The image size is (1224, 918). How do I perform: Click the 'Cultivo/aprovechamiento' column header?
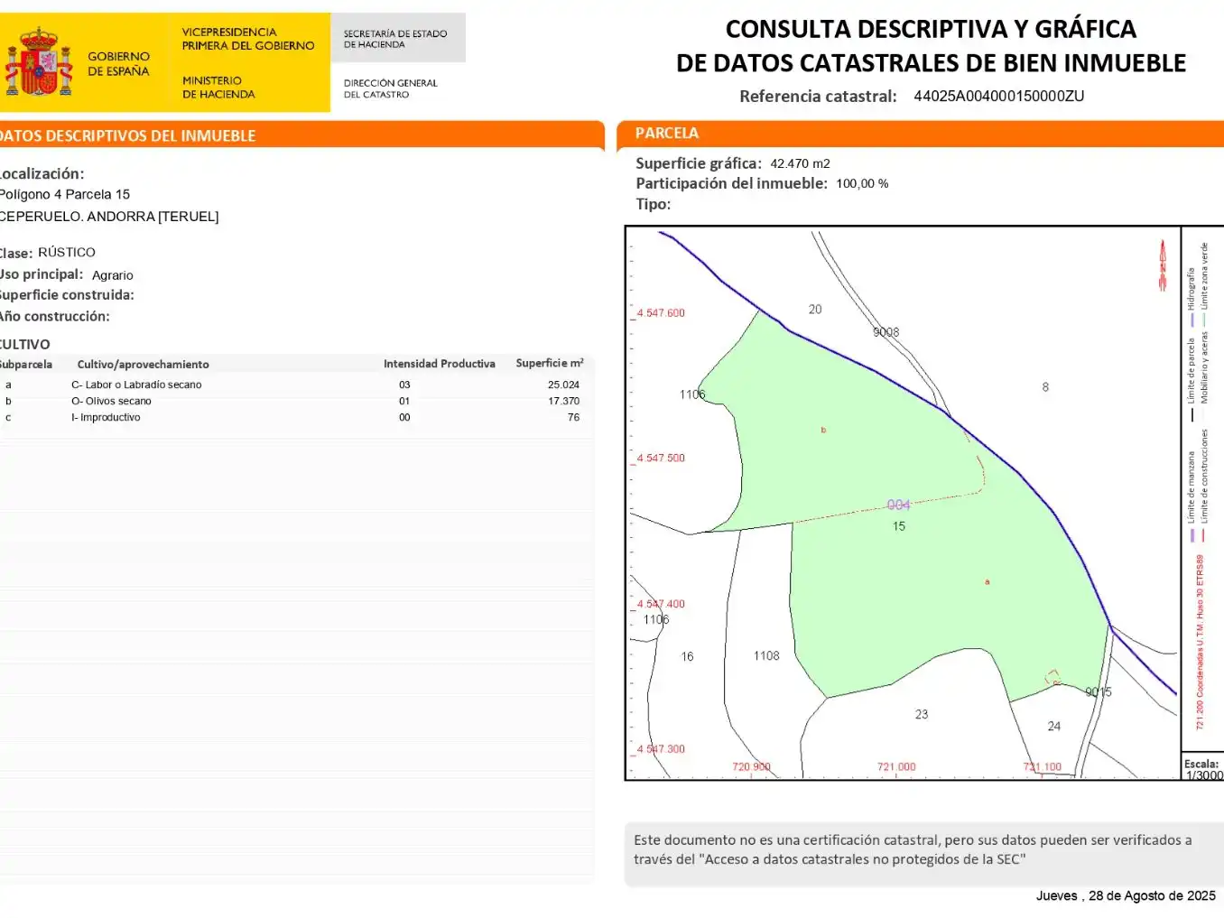tap(143, 365)
